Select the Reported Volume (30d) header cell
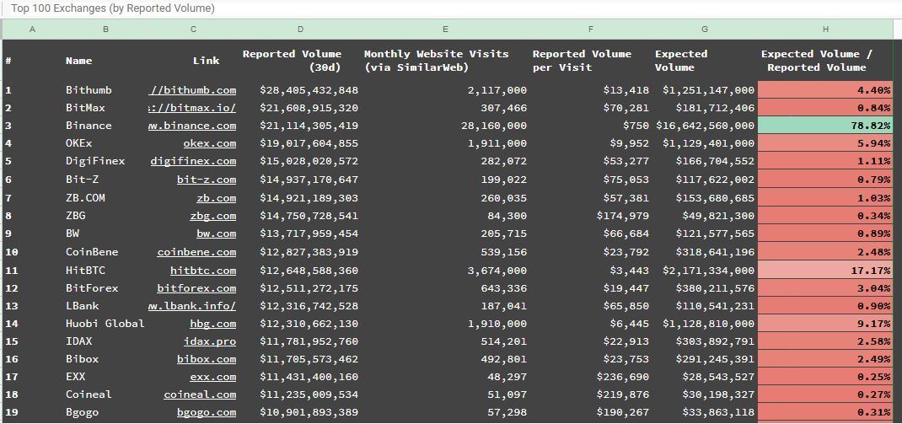Viewport: 902px width, 424px height. point(300,61)
